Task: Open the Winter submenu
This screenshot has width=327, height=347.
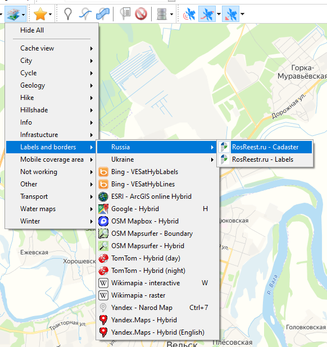Action: [x=52, y=221]
